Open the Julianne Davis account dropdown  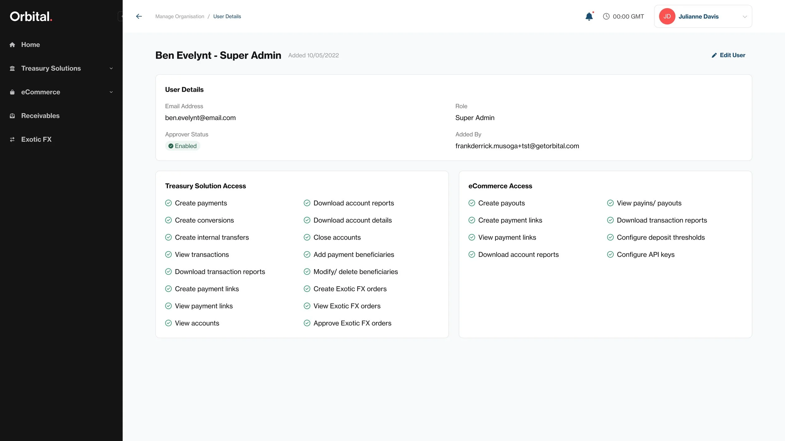(x=744, y=17)
